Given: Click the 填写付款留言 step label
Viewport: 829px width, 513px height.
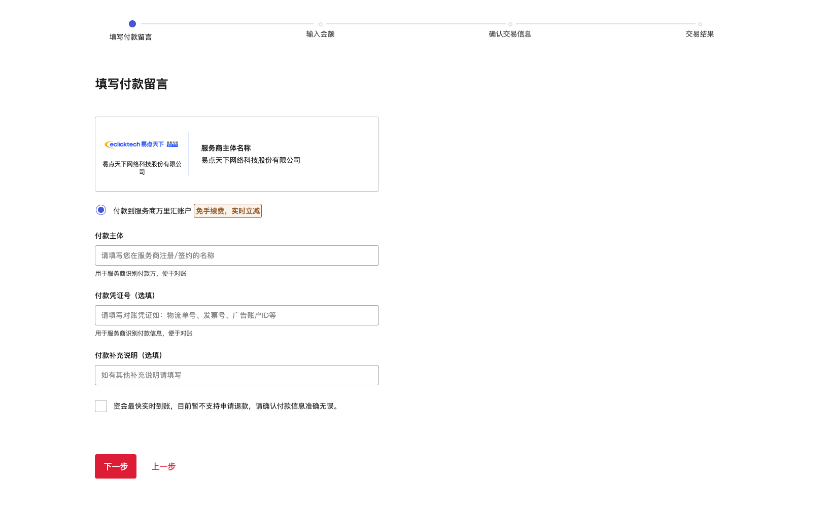Looking at the screenshot, I should [x=130, y=36].
